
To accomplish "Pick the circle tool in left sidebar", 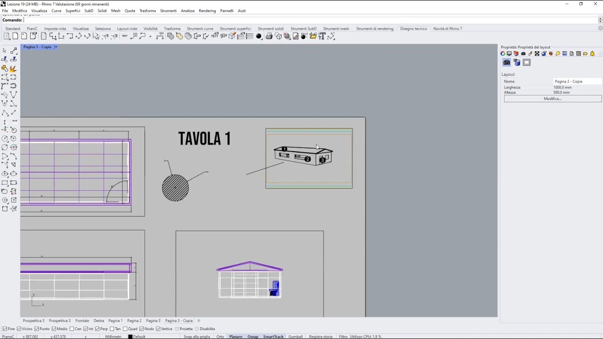I will [5, 138].
